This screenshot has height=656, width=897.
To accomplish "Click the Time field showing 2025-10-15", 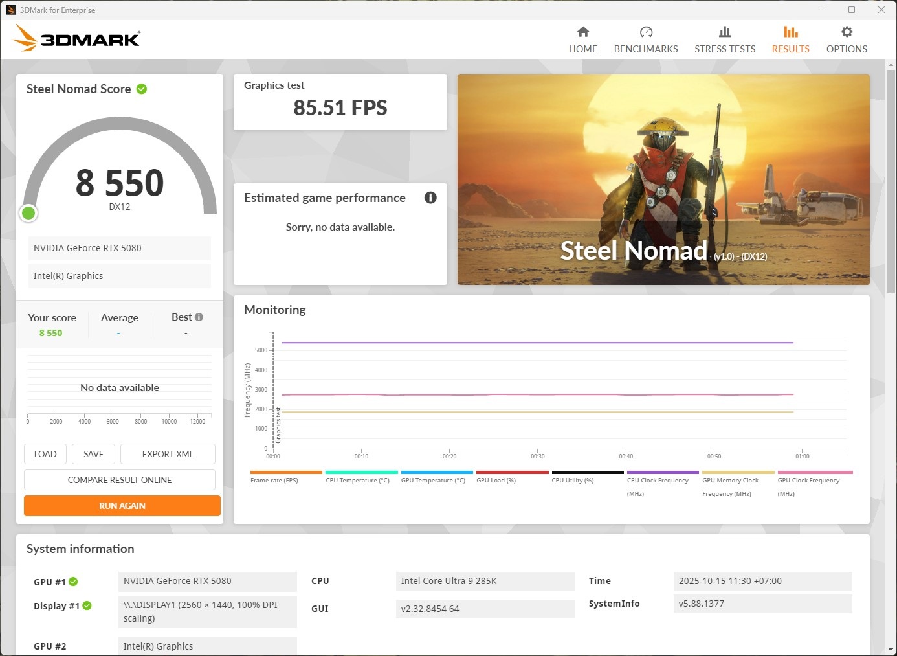I will [x=762, y=581].
